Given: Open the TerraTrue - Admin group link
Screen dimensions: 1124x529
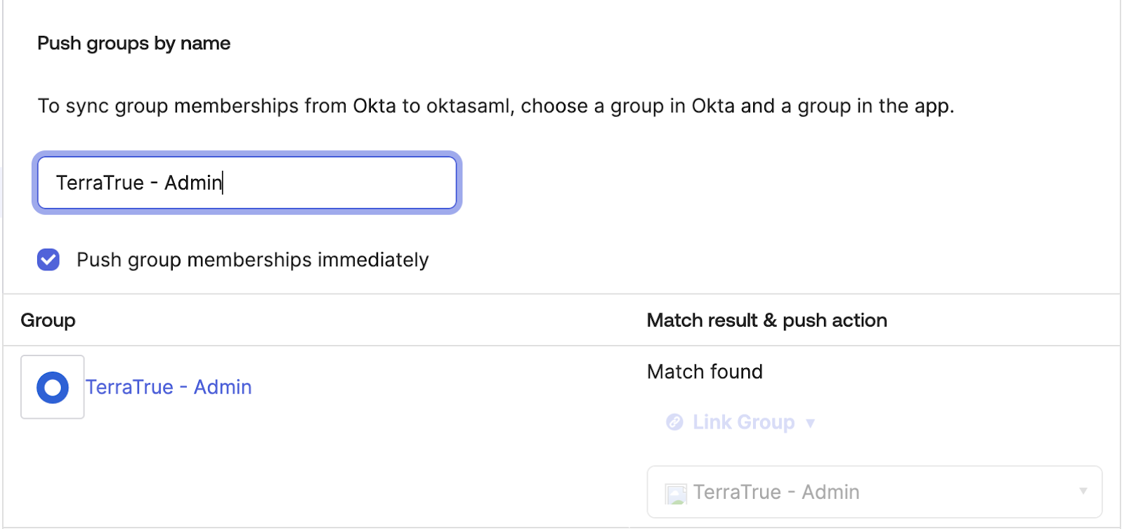Looking at the screenshot, I should click(x=169, y=387).
